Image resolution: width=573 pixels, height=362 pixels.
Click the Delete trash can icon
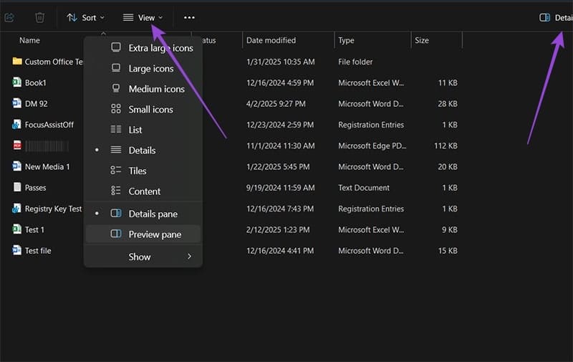(x=40, y=17)
